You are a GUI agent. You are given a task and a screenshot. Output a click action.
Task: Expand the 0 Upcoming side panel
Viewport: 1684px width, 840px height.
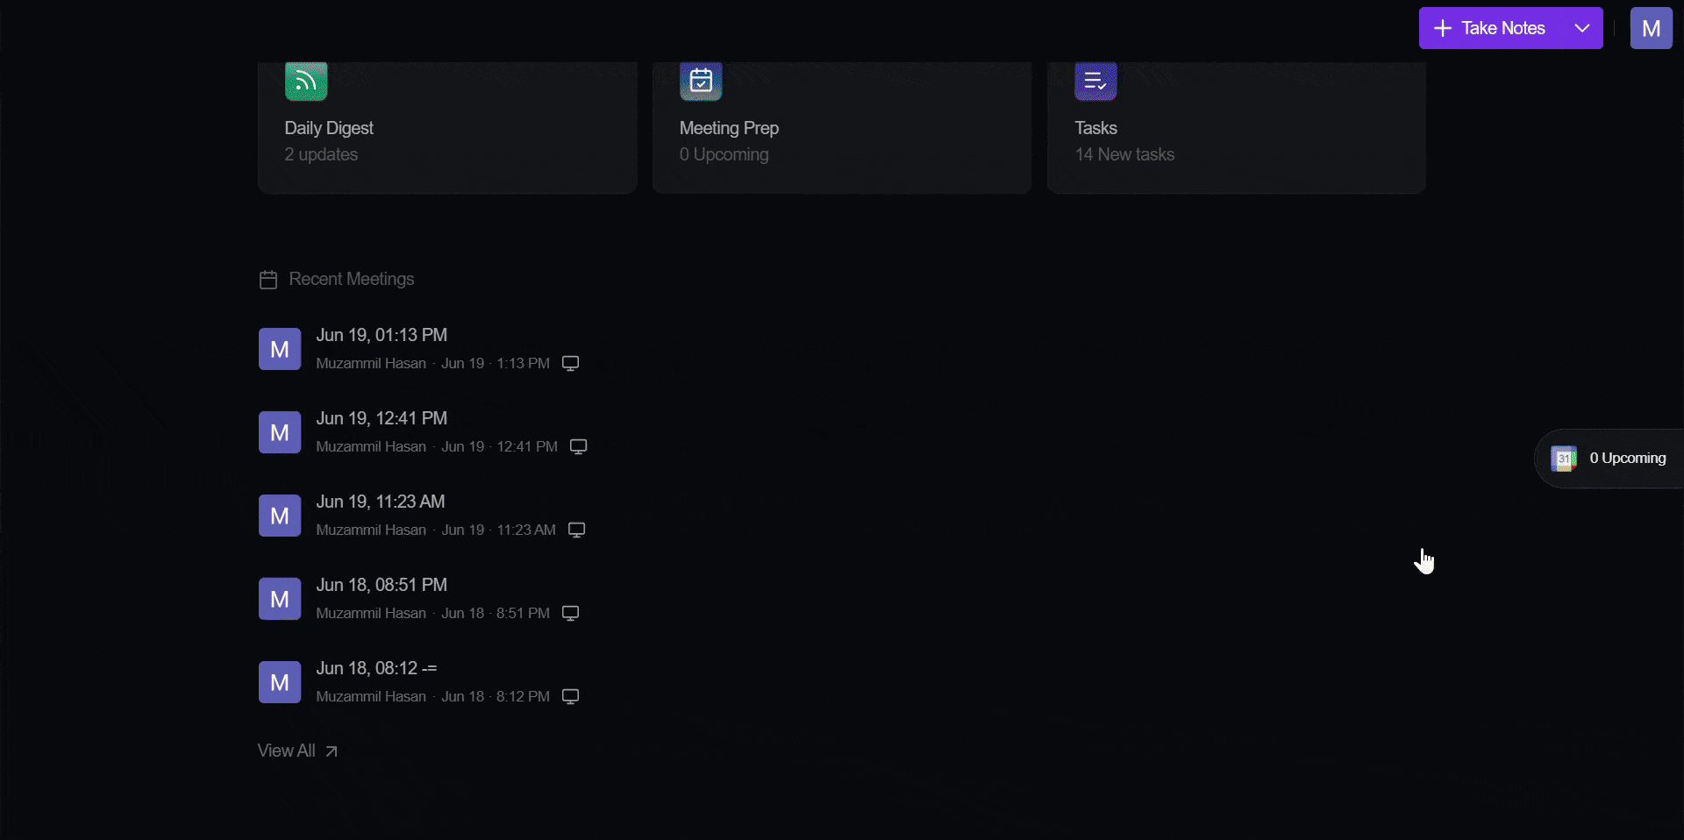[1609, 459]
